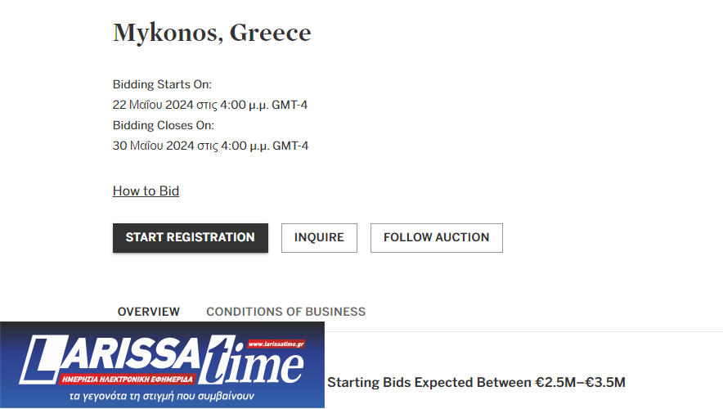This screenshot has height=409, width=723.
Task: Click the Bidding Closes On label
Action: coord(163,125)
